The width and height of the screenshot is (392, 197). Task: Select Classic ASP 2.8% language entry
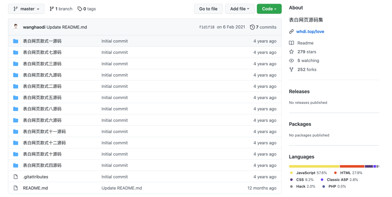[339, 180]
